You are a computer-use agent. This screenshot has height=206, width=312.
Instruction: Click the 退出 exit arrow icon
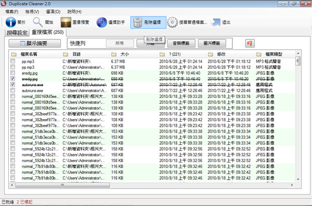coord(216,22)
